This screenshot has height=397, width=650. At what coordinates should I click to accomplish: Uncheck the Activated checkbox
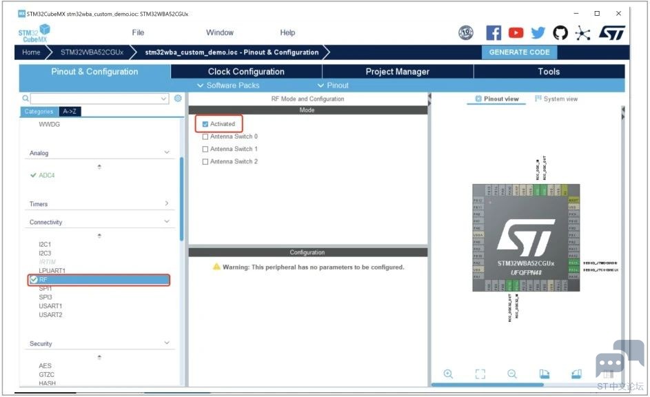(205, 124)
